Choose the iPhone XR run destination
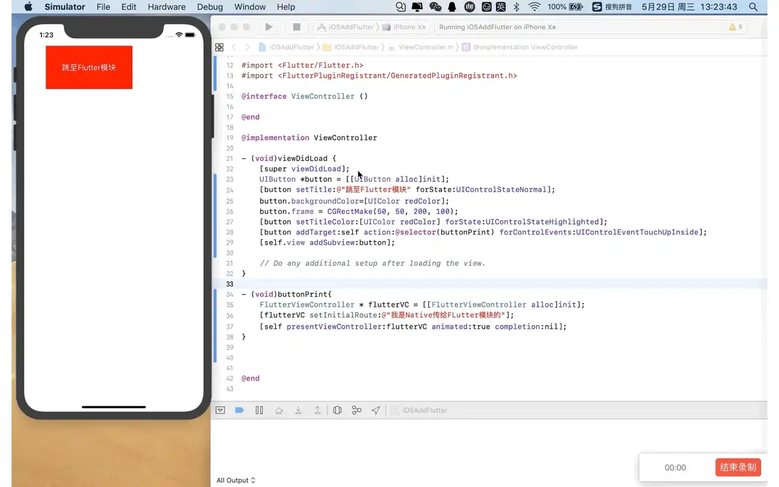Image resolution: width=779 pixels, height=487 pixels. pyautogui.click(x=405, y=27)
